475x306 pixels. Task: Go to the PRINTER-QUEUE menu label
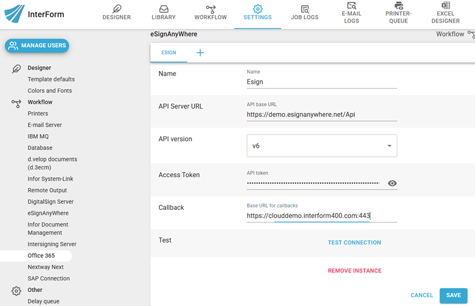[398, 17]
